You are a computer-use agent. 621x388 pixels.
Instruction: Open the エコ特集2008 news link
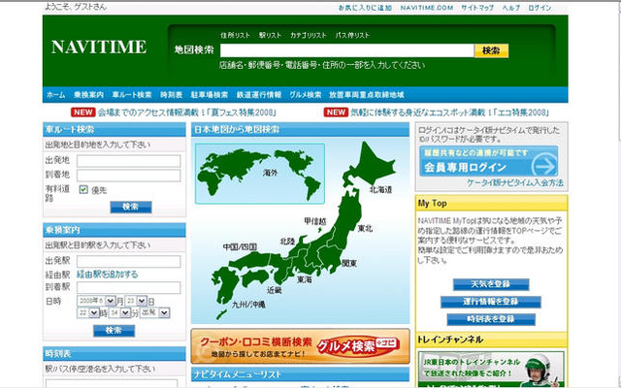tap(449, 113)
